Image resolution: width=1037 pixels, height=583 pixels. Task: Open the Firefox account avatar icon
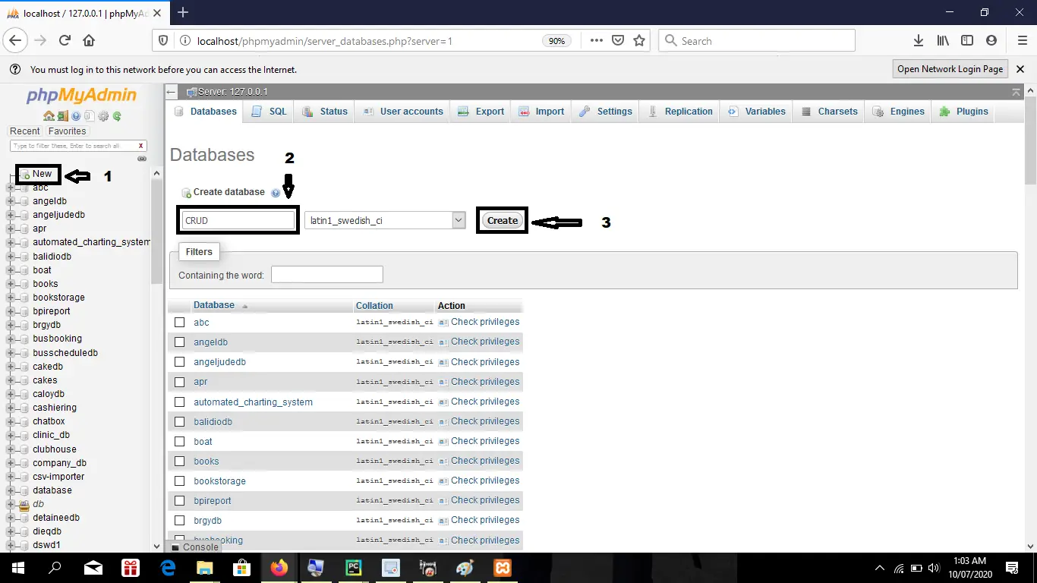click(x=991, y=40)
